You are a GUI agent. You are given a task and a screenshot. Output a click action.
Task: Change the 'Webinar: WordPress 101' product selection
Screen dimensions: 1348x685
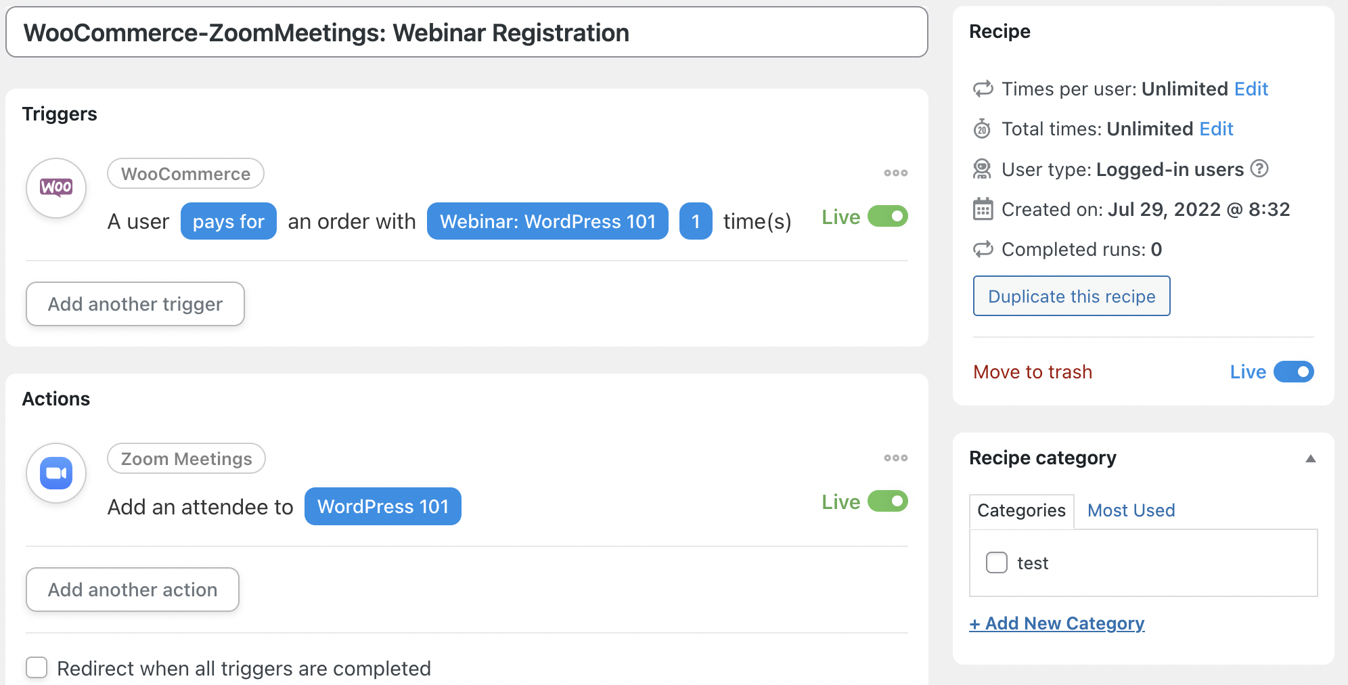pyautogui.click(x=547, y=221)
